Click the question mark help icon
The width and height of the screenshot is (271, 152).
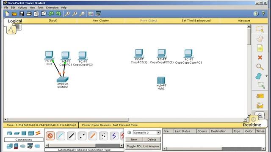coord(263,14)
